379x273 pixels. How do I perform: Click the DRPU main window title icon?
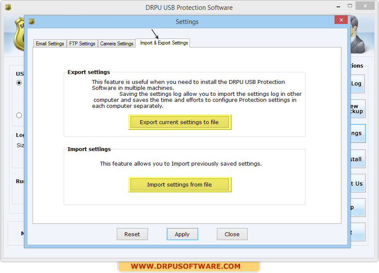pyautogui.click(x=8, y=8)
